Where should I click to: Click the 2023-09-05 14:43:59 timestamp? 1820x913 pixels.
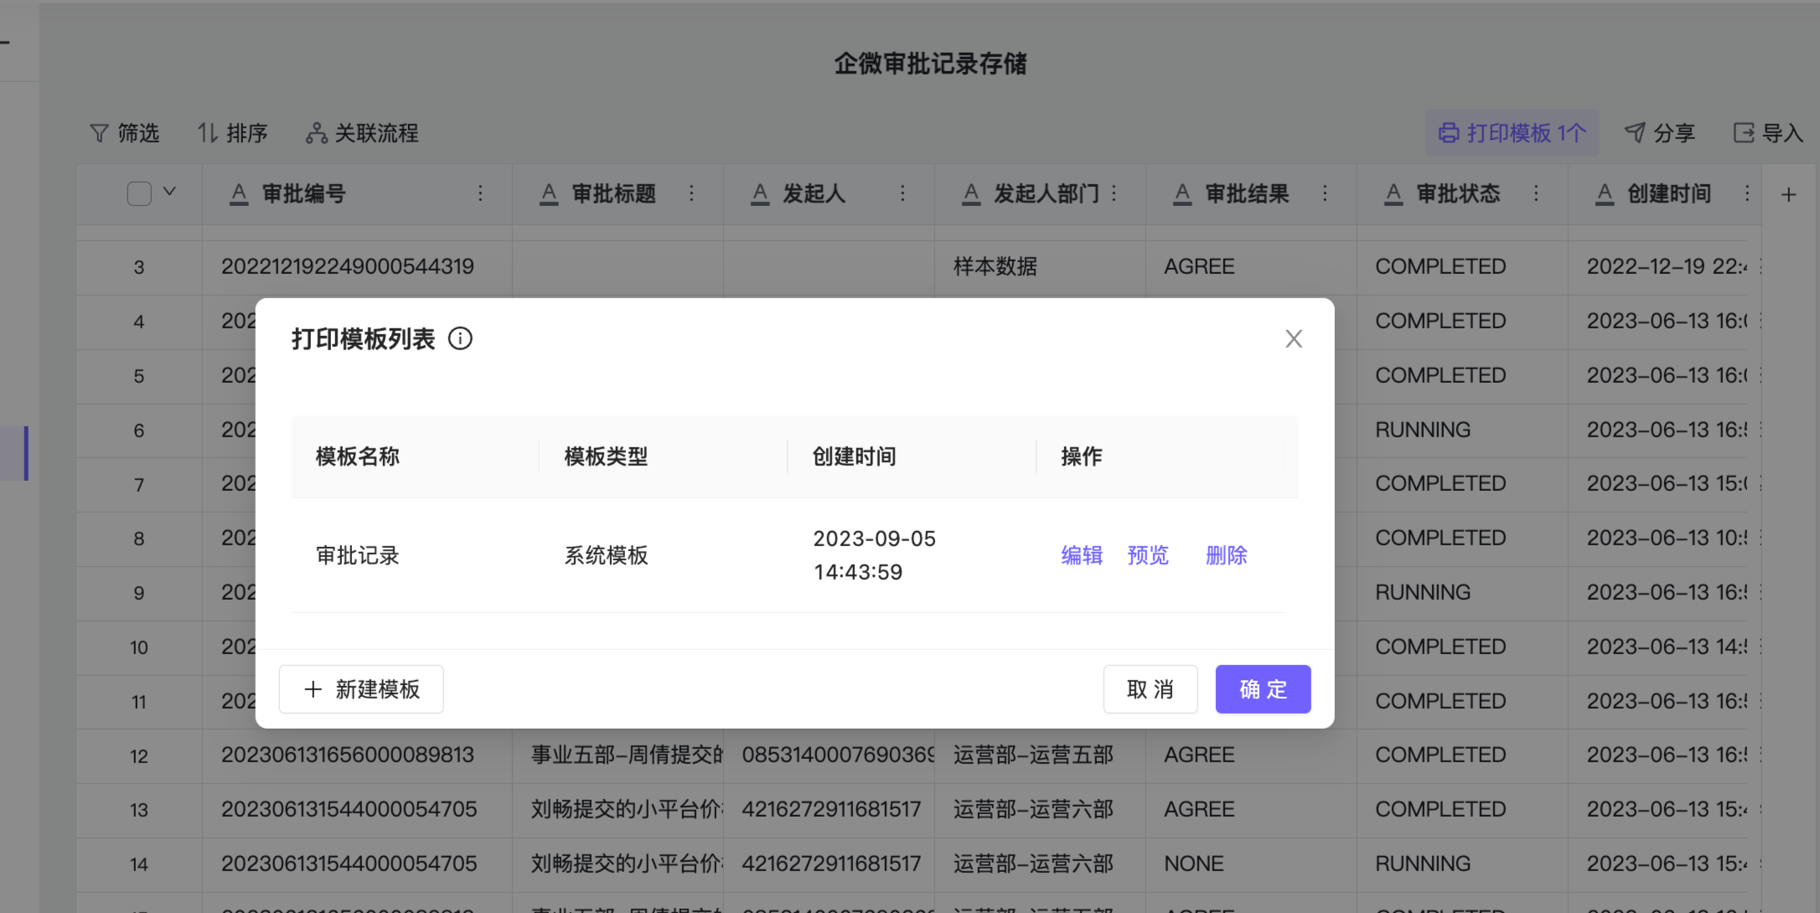(875, 555)
